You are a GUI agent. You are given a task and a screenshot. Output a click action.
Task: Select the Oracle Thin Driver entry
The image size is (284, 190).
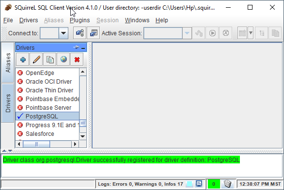click(x=47, y=90)
